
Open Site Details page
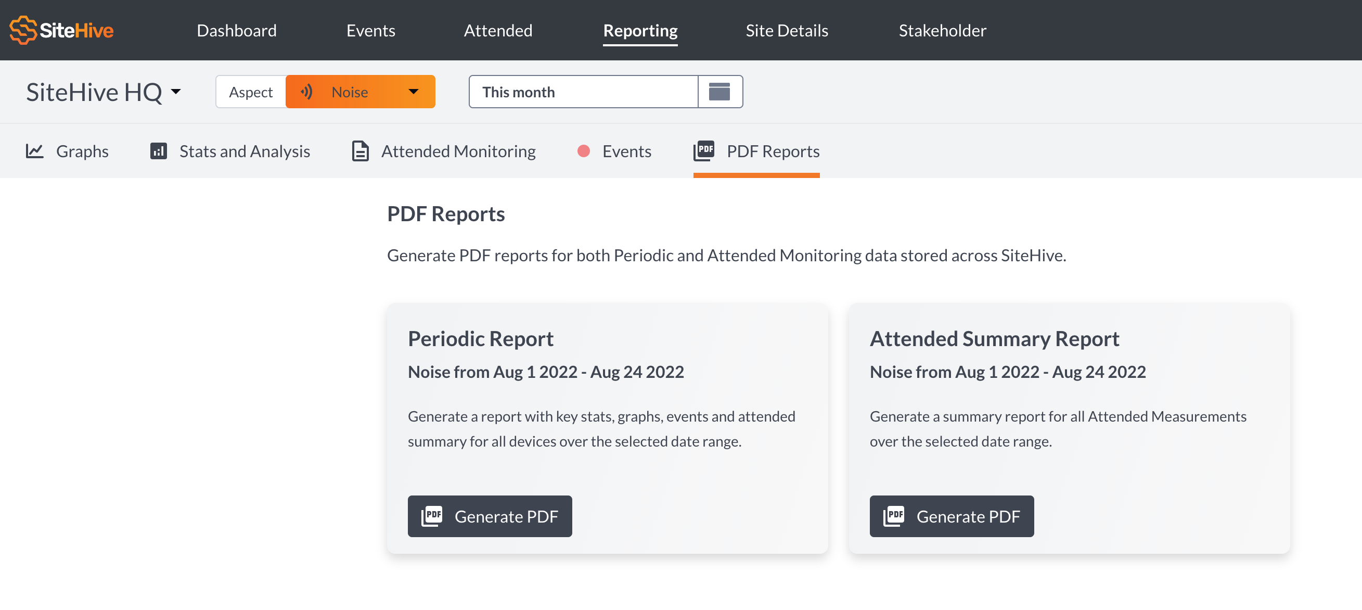tap(787, 30)
